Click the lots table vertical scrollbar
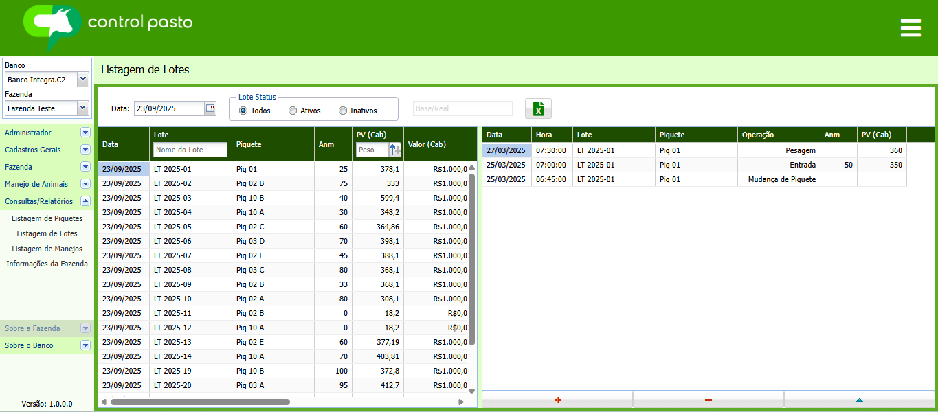The image size is (938, 412). click(471, 259)
